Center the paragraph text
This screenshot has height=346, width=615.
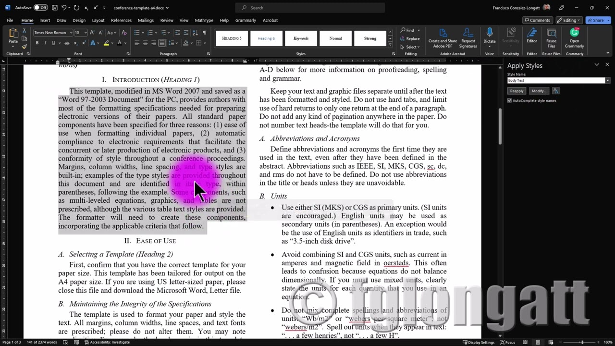[145, 43]
